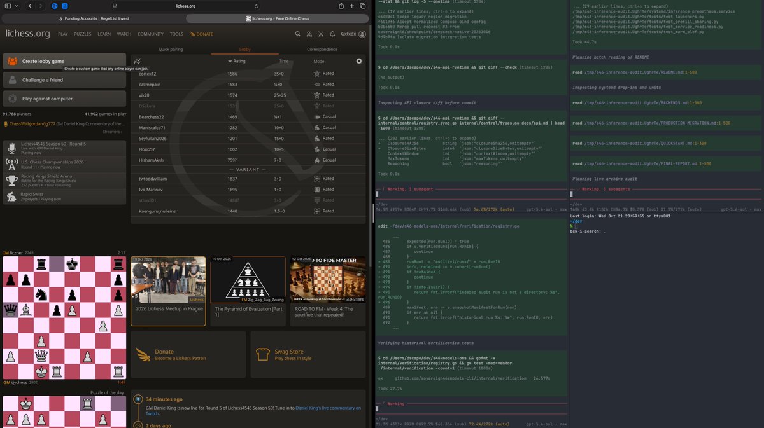764x428 pixels.
Task: Join twtoddwilliam's 3+0 variant game
Action: (248, 179)
